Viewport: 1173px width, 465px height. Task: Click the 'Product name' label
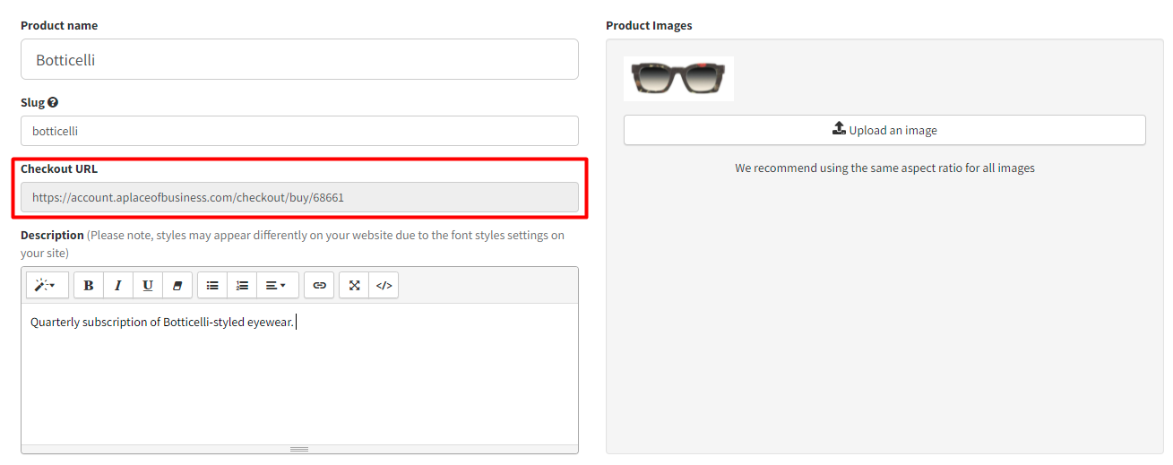pos(59,25)
